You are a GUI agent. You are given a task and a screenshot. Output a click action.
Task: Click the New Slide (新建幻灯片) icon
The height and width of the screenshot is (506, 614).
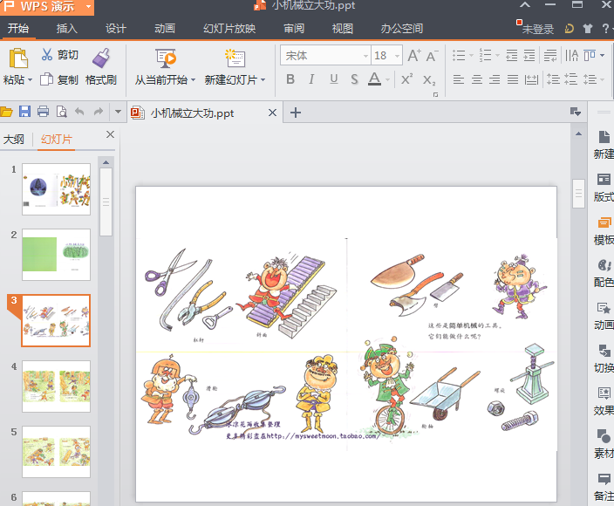coord(235,58)
